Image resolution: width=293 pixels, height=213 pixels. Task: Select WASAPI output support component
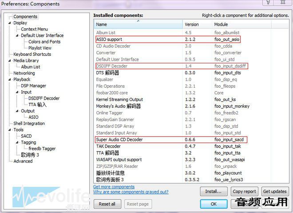click(191, 160)
